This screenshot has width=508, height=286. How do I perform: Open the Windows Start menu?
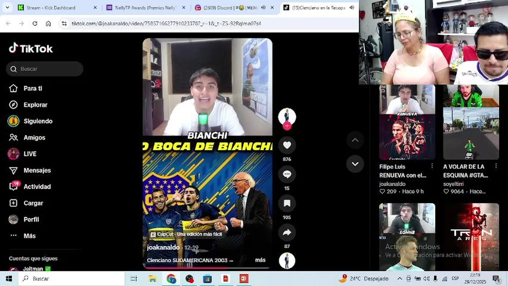[x=9, y=278]
